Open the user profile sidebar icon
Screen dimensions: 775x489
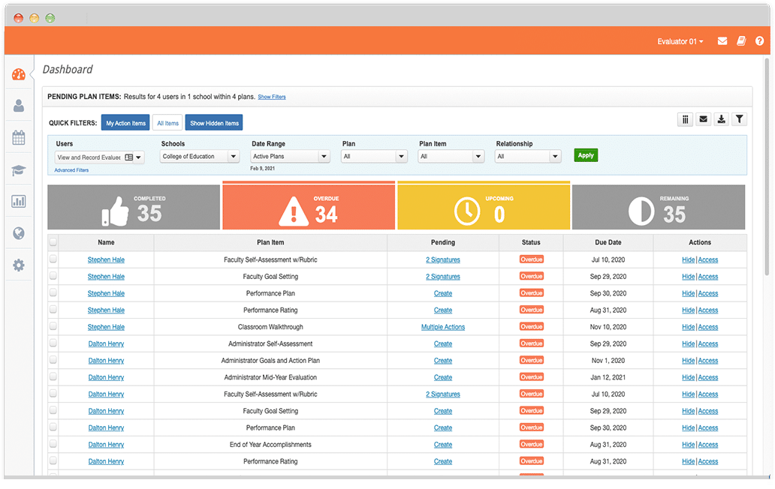click(19, 106)
